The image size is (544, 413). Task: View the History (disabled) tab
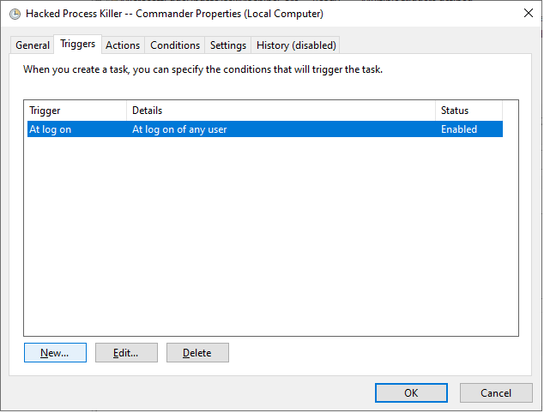pos(296,45)
